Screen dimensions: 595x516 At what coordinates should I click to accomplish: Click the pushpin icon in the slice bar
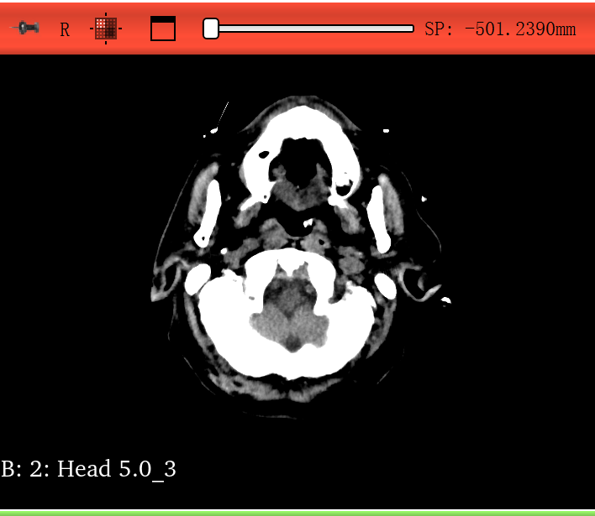(x=25, y=29)
